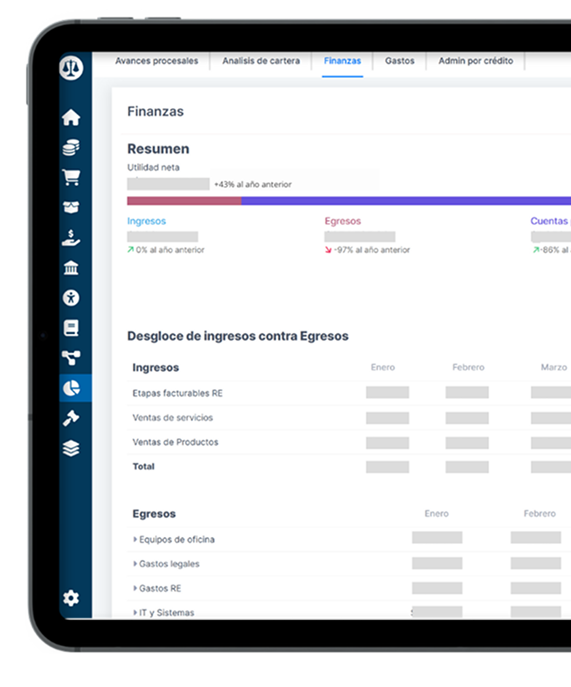Image resolution: width=571 pixels, height=687 pixels.
Task: Open the pie chart reports icon
Action: (71, 388)
